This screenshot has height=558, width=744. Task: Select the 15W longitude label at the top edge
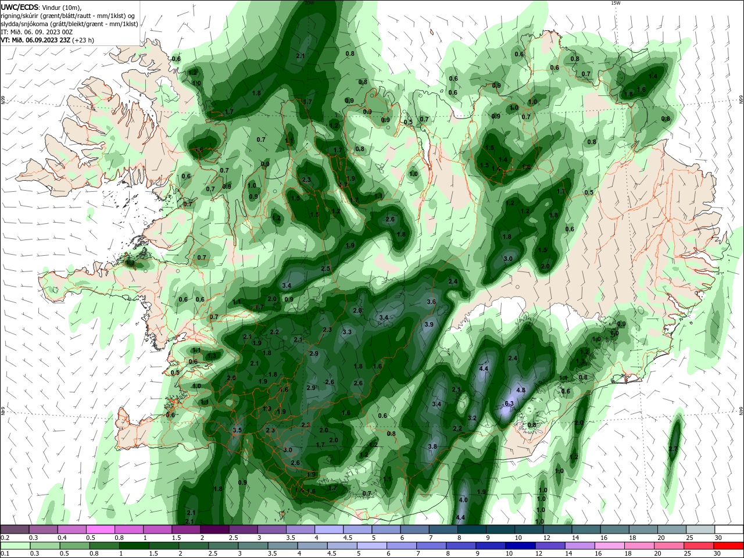(x=616, y=3)
